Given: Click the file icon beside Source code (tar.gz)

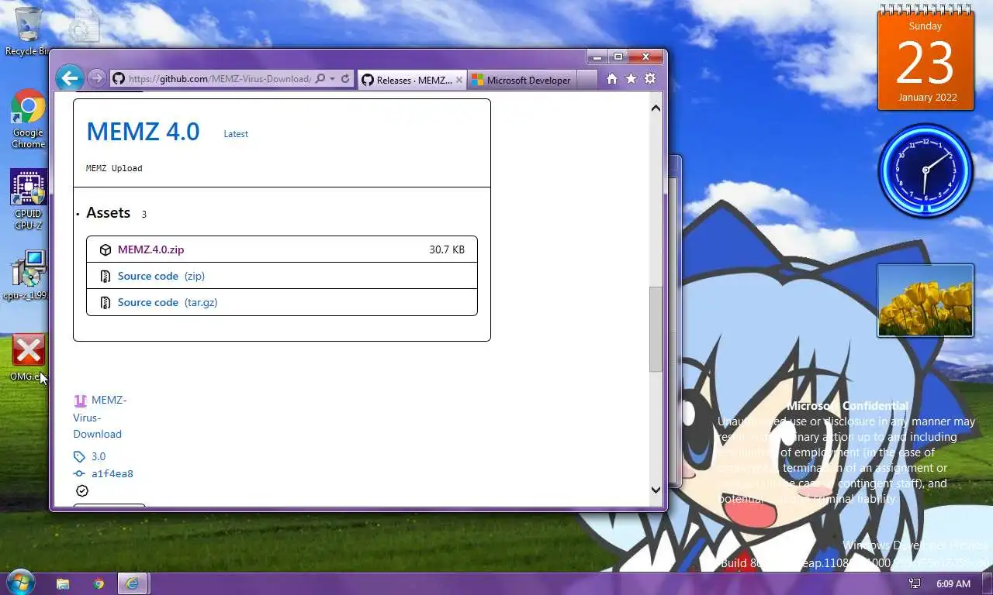Looking at the screenshot, I should (x=106, y=302).
